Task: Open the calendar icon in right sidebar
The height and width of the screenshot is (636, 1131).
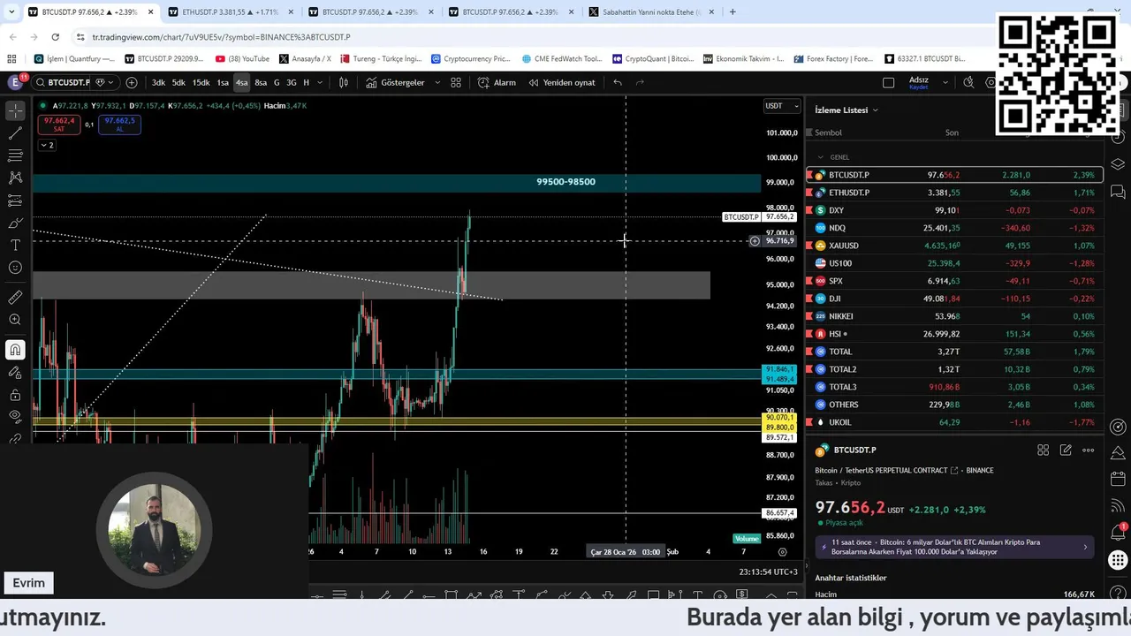Action: pos(1118,480)
